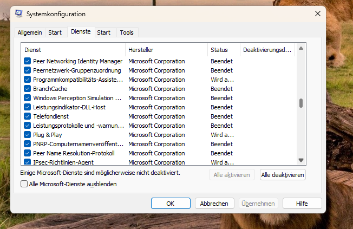Select the Dienste tab
353x229 pixels.
tap(81, 31)
